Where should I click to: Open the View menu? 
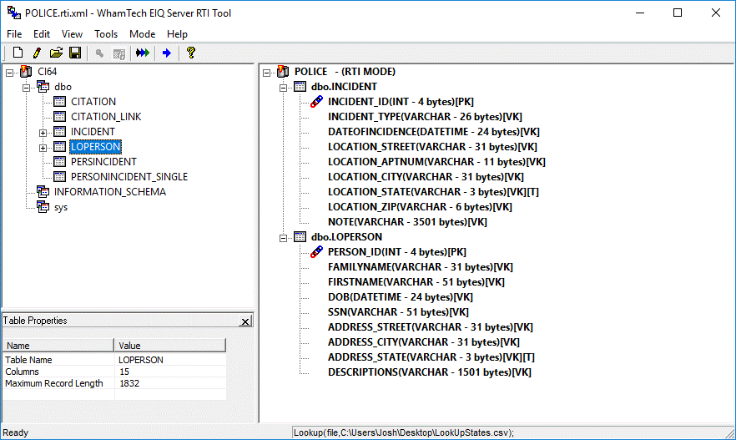click(x=72, y=33)
